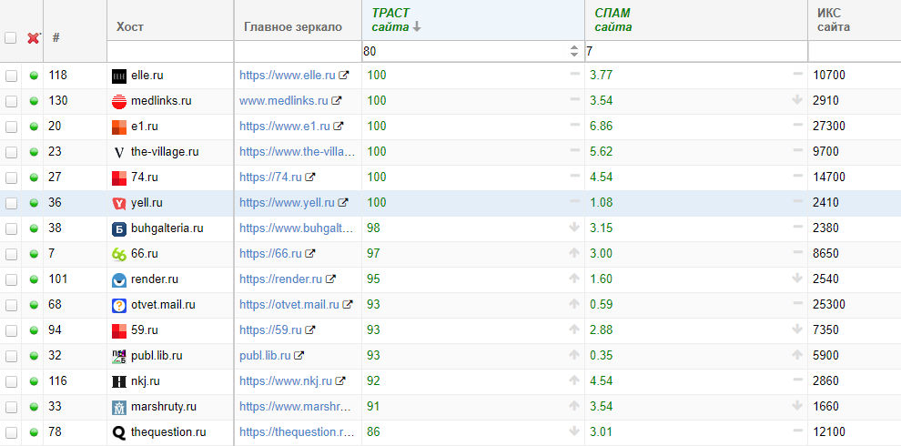Open external link icon for otvet.mail.ru
This screenshot has width=901, height=446.
click(348, 305)
